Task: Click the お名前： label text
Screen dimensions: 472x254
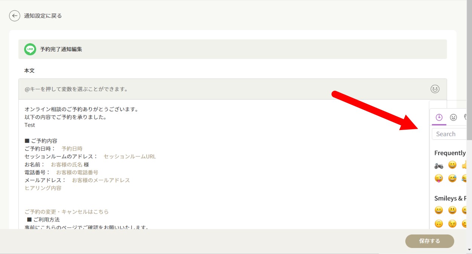Action: (35, 165)
